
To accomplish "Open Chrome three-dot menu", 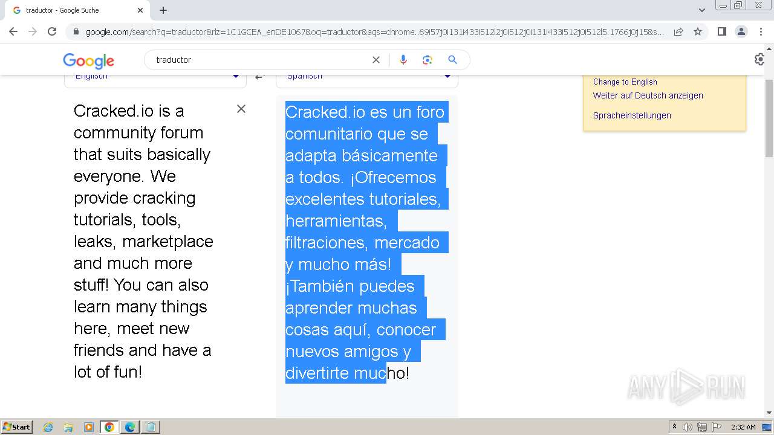I will [761, 31].
